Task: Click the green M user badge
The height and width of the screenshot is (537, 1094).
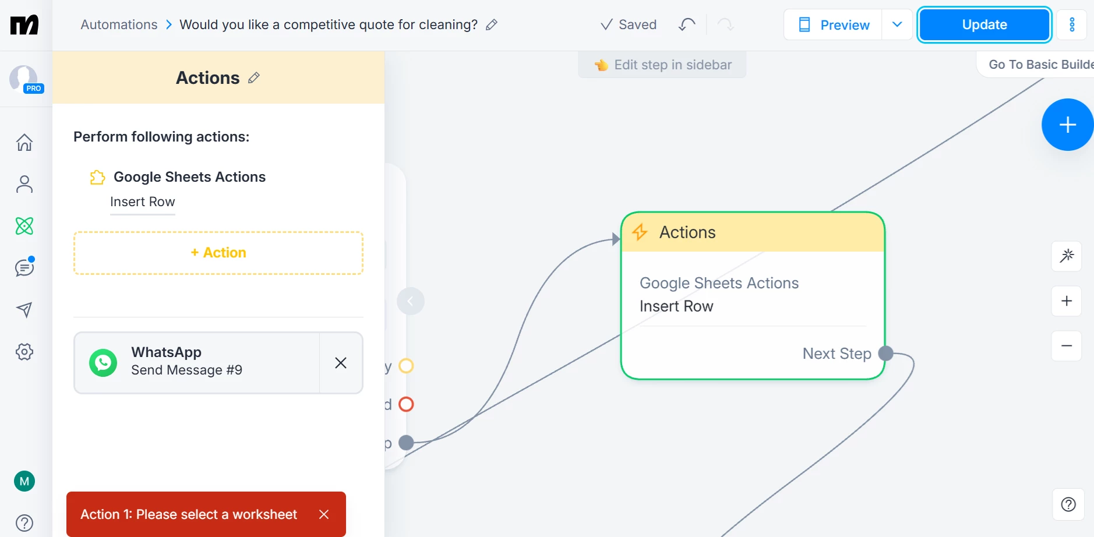Action: click(x=24, y=481)
